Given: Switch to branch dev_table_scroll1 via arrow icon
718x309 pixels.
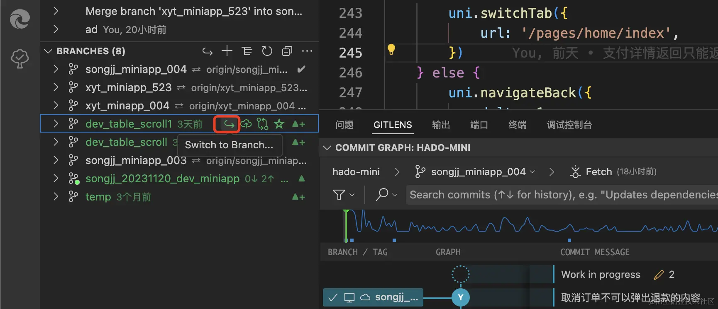Looking at the screenshot, I should [x=229, y=124].
